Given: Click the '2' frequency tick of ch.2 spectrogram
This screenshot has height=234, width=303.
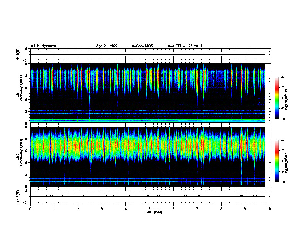Looking at the screenshot, I should [26, 175].
